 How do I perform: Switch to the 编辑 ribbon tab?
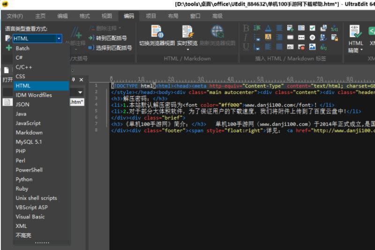pyautogui.click(x=63, y=16)
